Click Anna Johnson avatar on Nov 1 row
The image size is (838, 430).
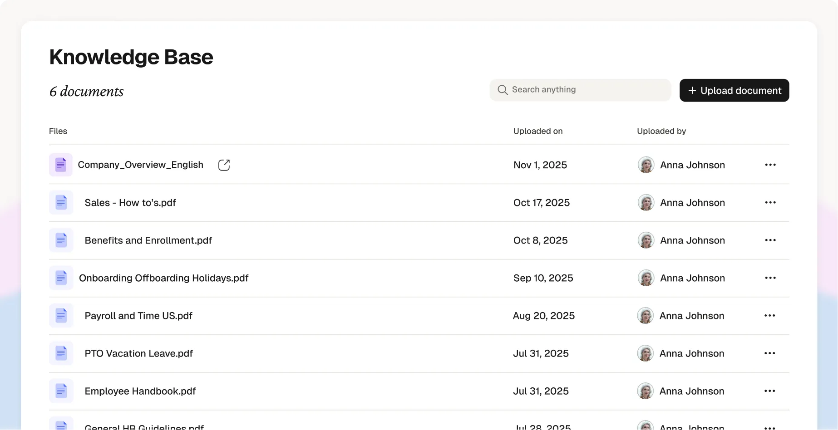point(646,165)
